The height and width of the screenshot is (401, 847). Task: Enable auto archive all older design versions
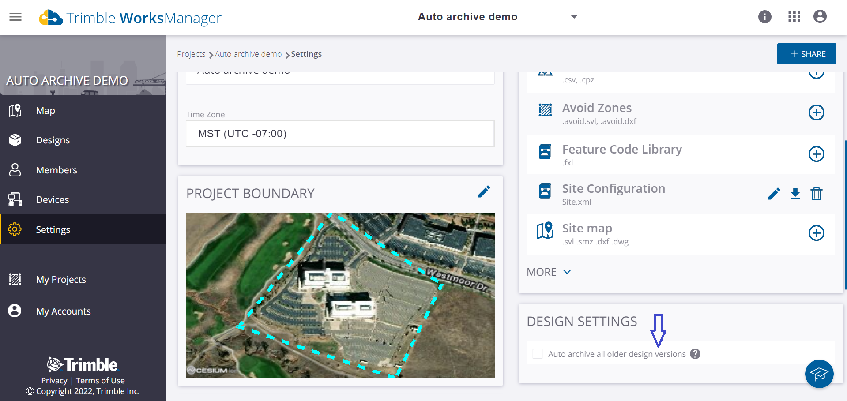[x=538, y=354]
